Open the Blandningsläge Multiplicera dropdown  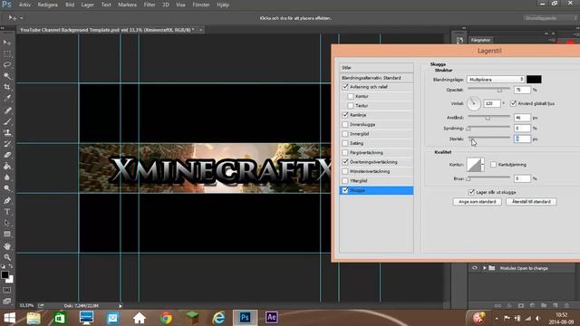pos(496,80)
